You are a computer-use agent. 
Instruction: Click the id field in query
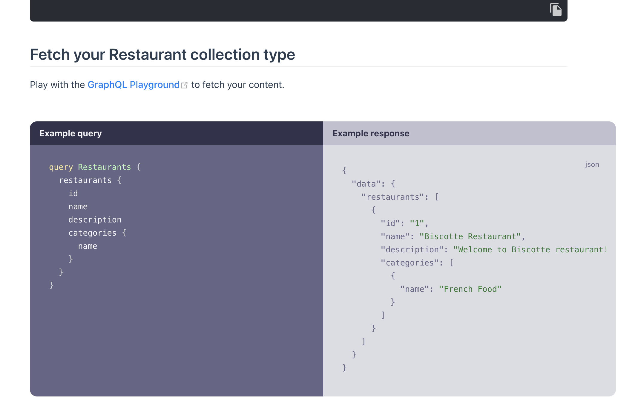(73, 193)
